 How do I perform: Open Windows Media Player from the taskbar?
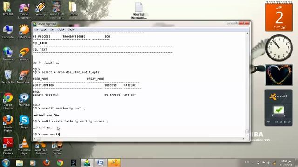pos(33,163)
